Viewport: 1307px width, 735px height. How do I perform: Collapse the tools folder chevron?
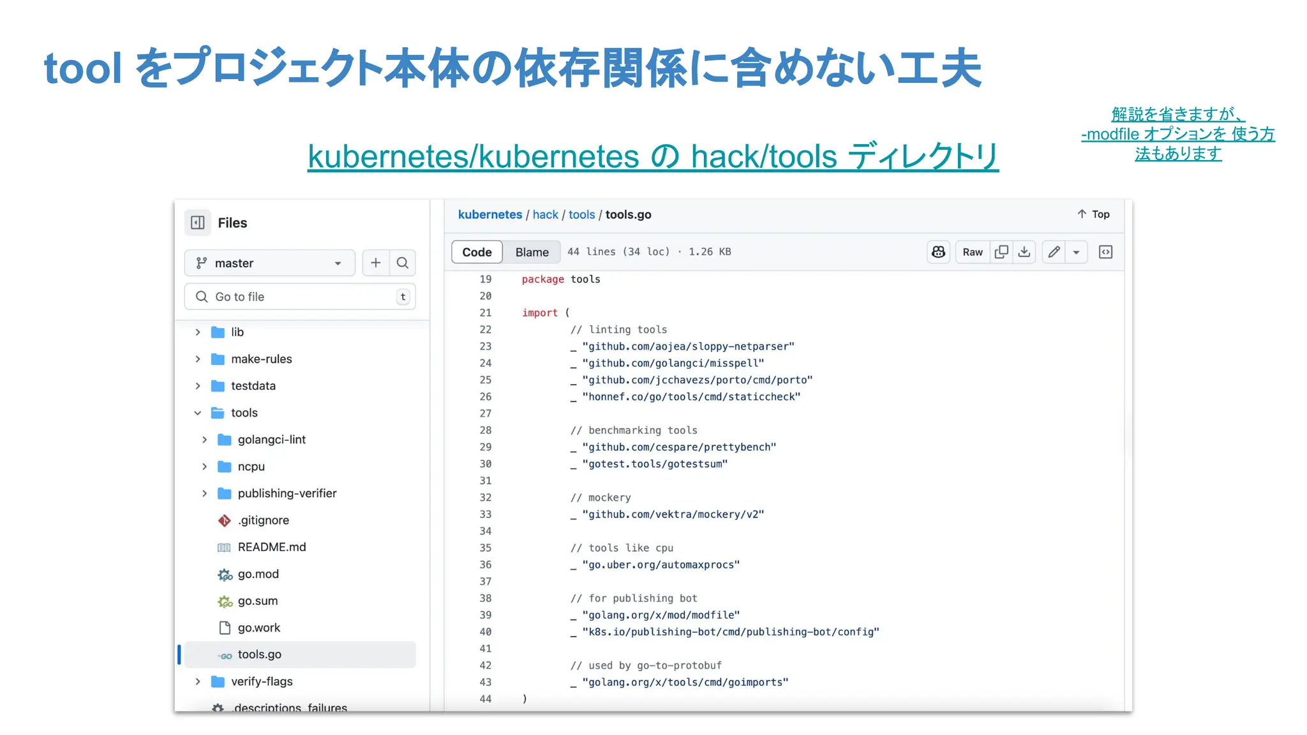198,413
